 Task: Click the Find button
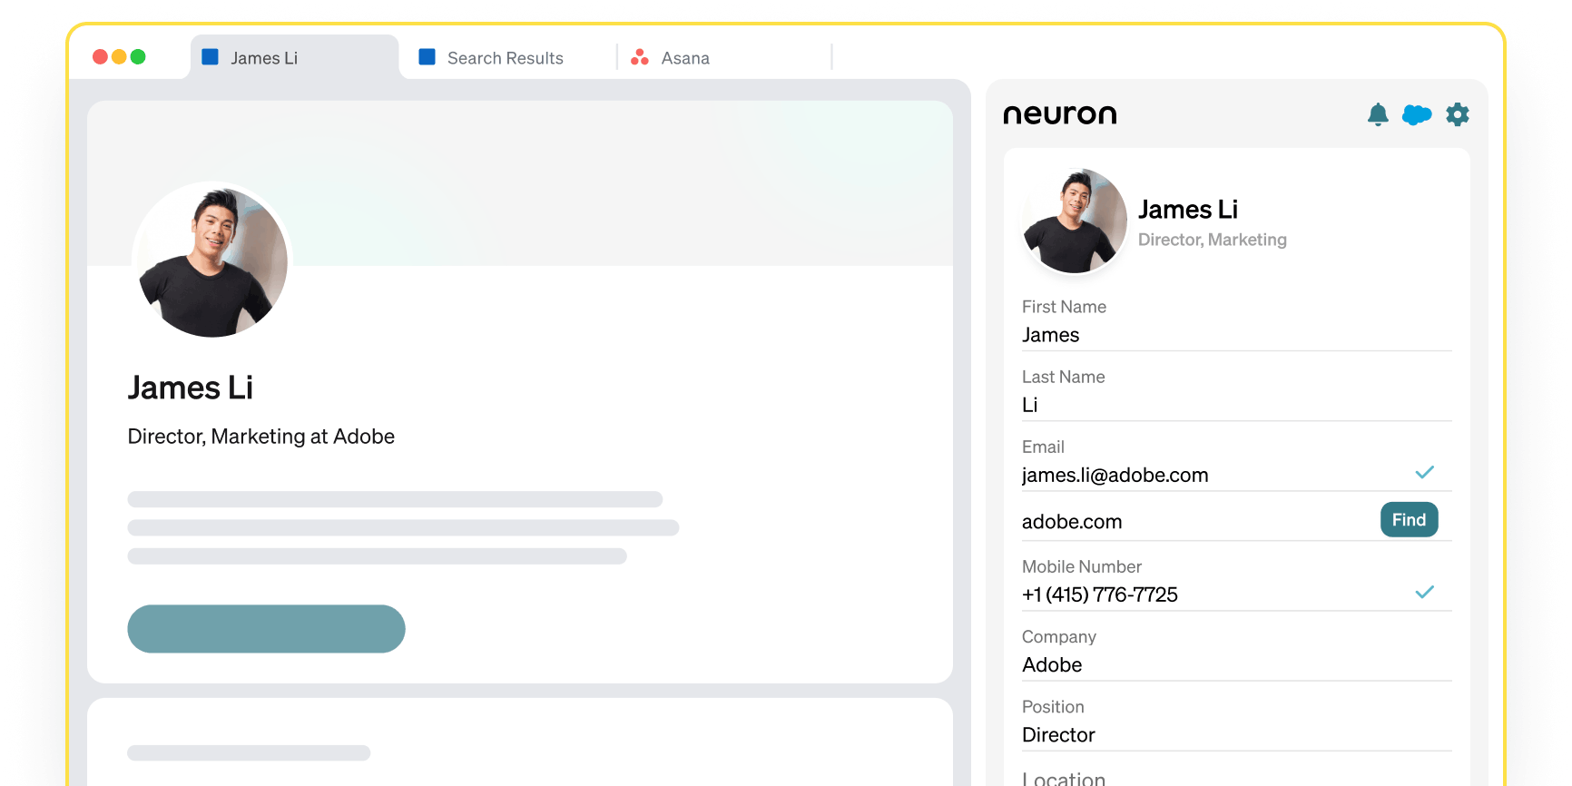click(x=1409, y=520)
